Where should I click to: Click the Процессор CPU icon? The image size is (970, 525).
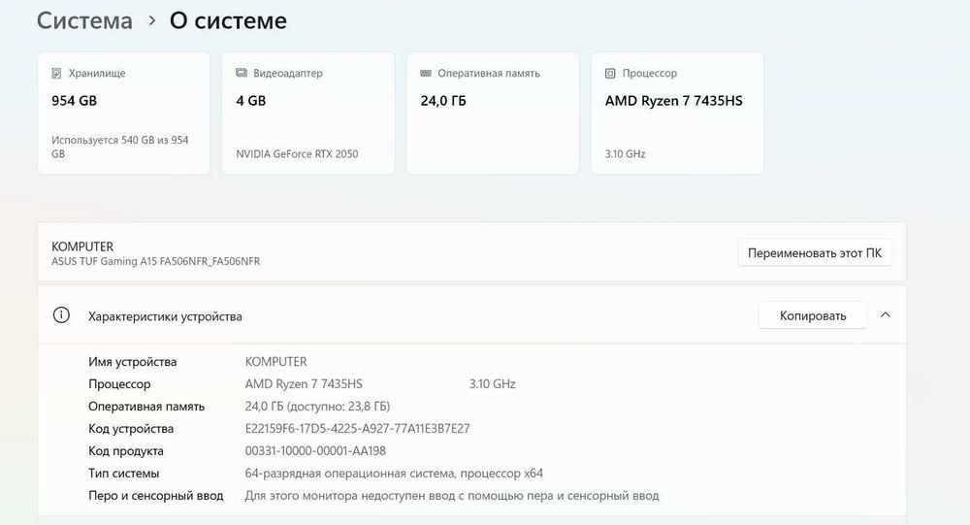click(610, 73)
